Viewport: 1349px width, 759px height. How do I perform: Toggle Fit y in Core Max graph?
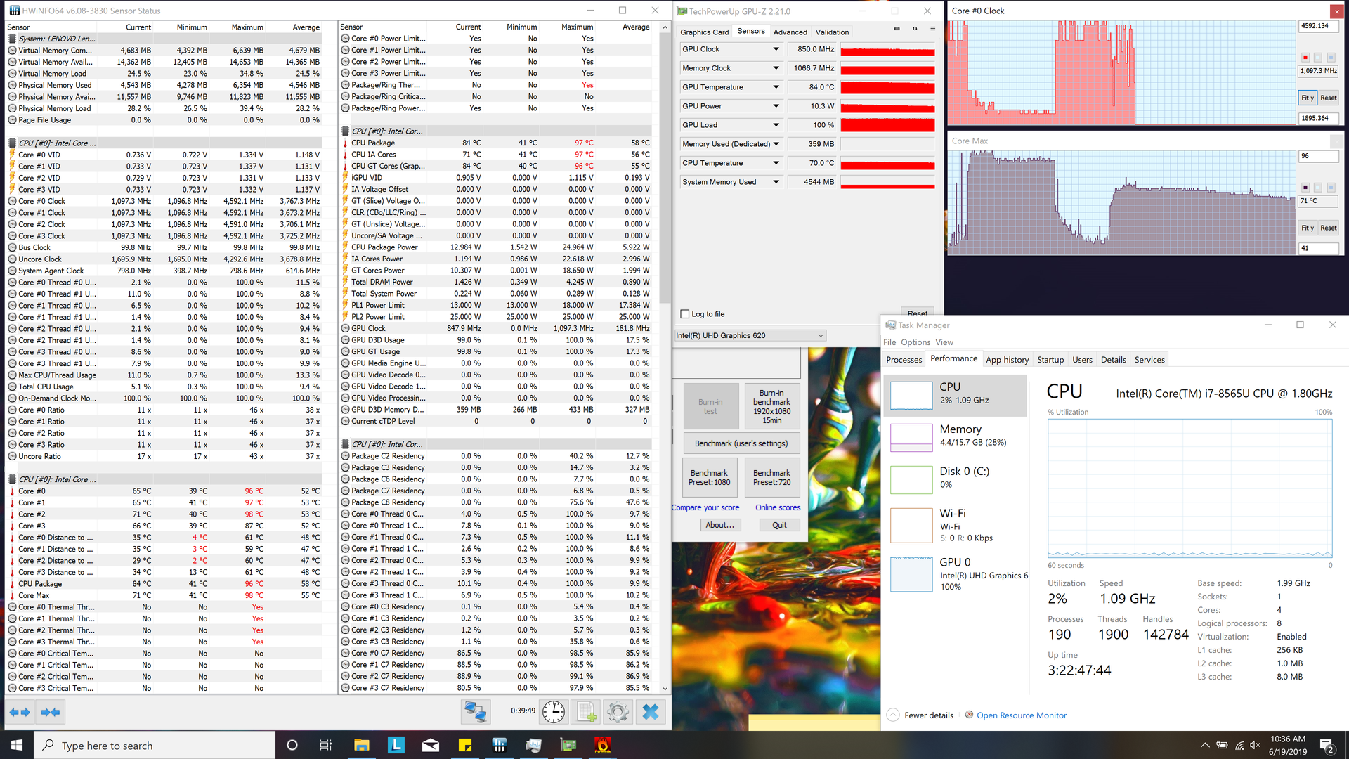click(1307, 228)
